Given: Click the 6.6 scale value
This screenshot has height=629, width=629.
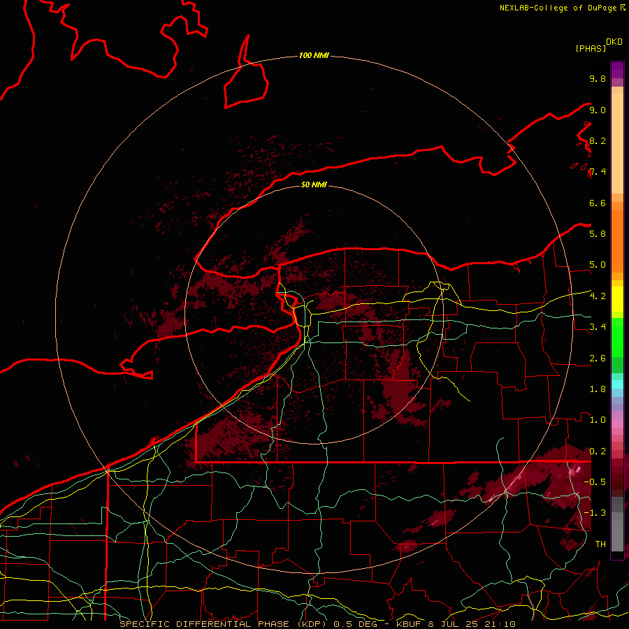Looking at the screenshot, I should (598, 203).
